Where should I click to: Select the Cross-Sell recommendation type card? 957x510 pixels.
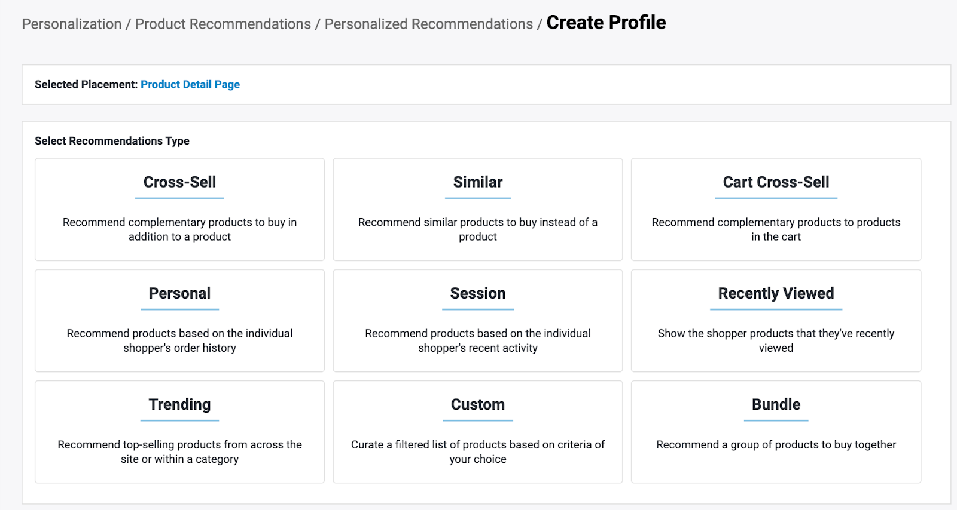point(179,182)
